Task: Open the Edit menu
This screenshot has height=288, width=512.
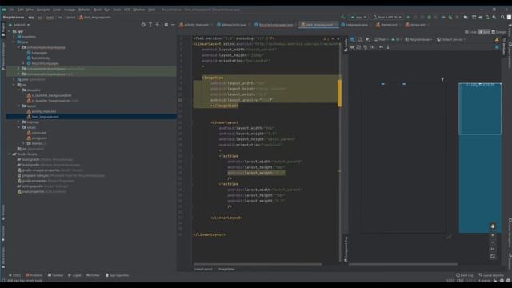Action: pyautogui.click(x=20, y=10)
